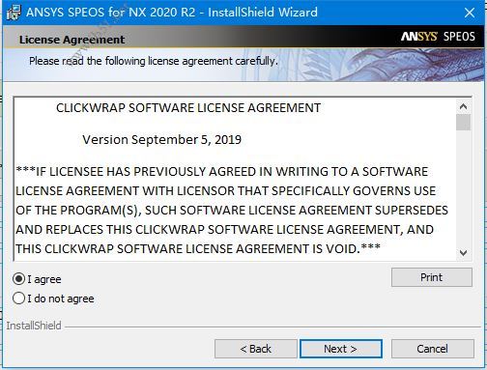Screen dimensions: 487x370
Task: Click the installer icon in title bar
Action: tap(14, 13)
